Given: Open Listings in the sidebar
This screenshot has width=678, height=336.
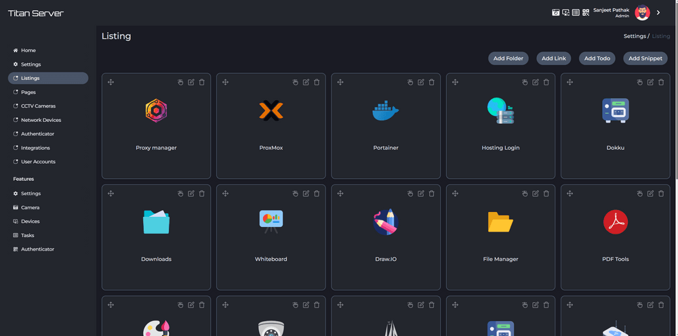Looking at the screenshot, I should pyautogui.click(x=48, y=78).
